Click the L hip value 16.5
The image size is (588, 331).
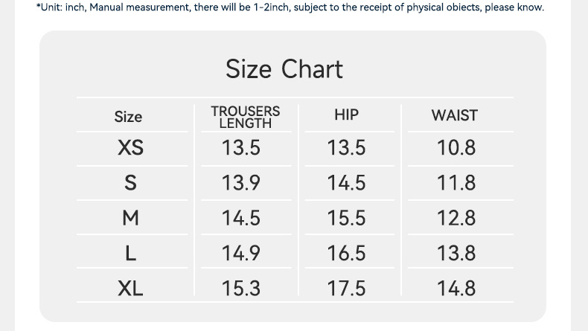tap(346, 254)
